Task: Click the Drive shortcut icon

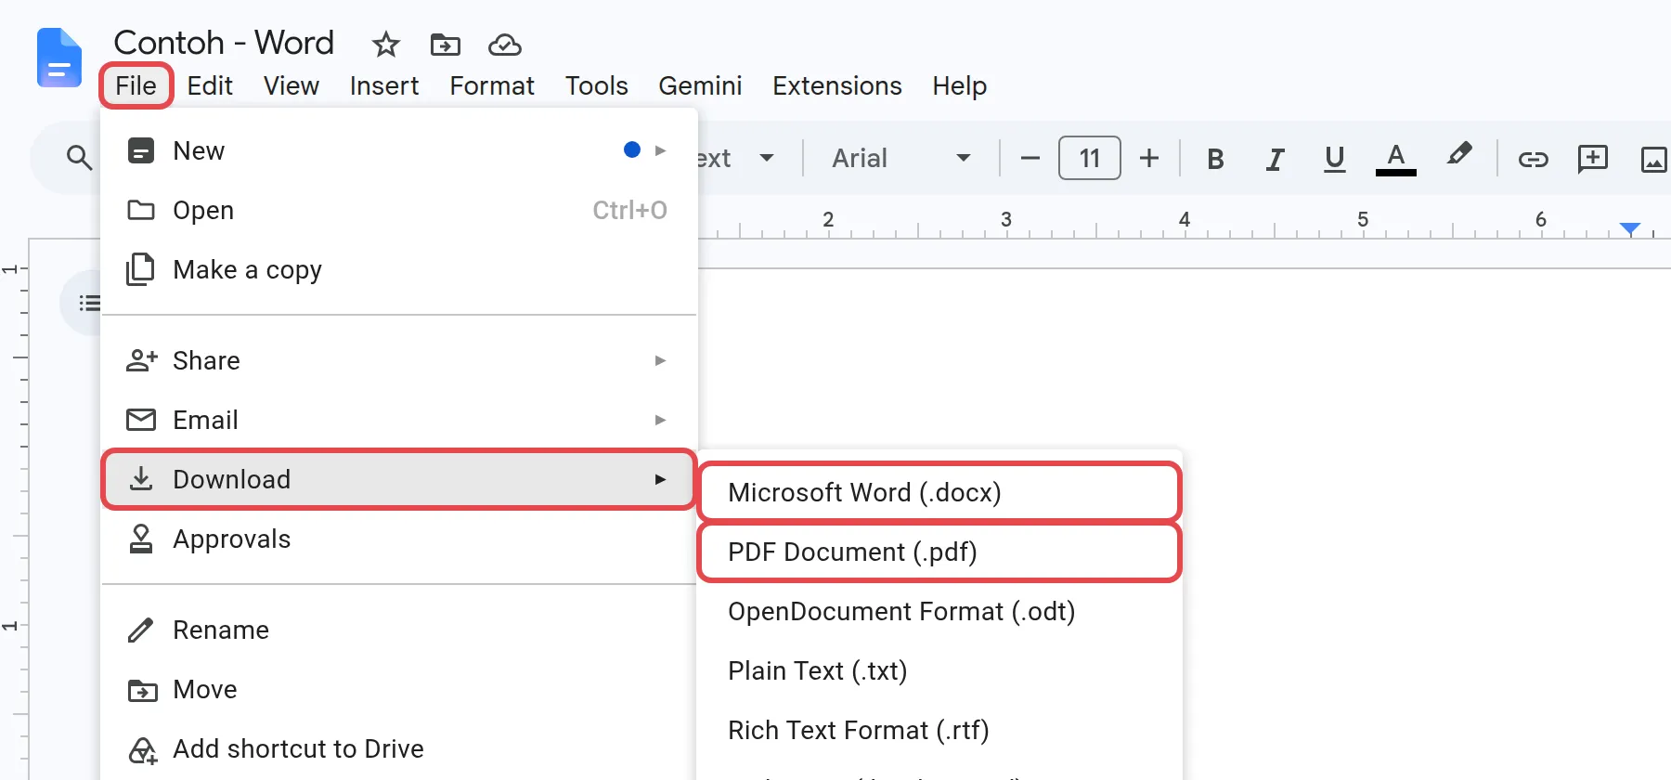Action: point(142,749)
